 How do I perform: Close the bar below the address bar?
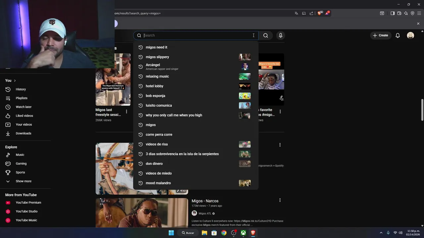click(x=418, y=23)
